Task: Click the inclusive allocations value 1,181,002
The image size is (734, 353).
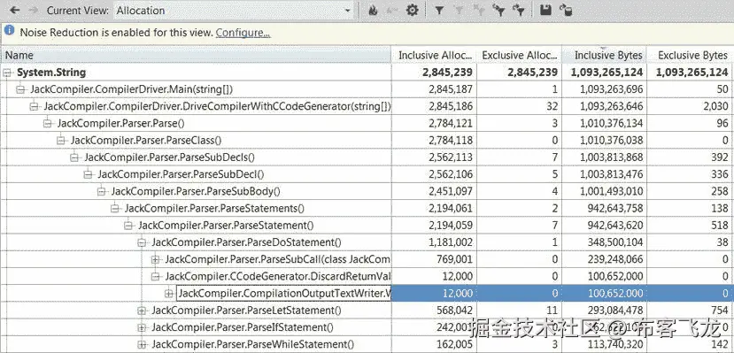Action: coord(451,242)
